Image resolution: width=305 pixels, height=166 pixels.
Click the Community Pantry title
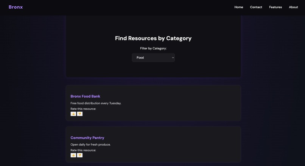(87, 138)
